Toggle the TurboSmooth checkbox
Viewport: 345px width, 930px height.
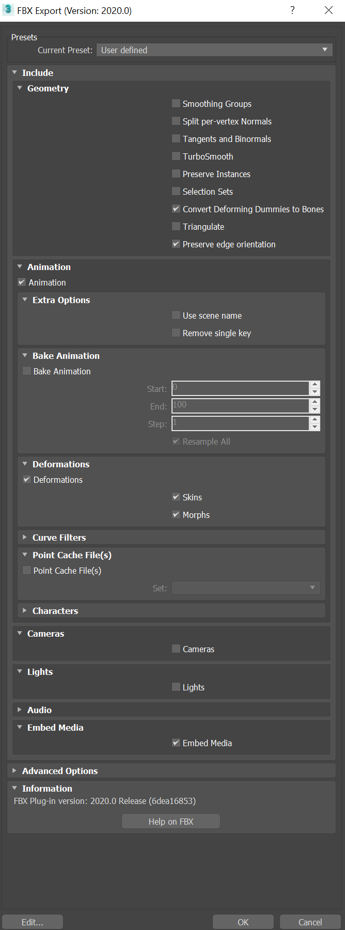176,156
